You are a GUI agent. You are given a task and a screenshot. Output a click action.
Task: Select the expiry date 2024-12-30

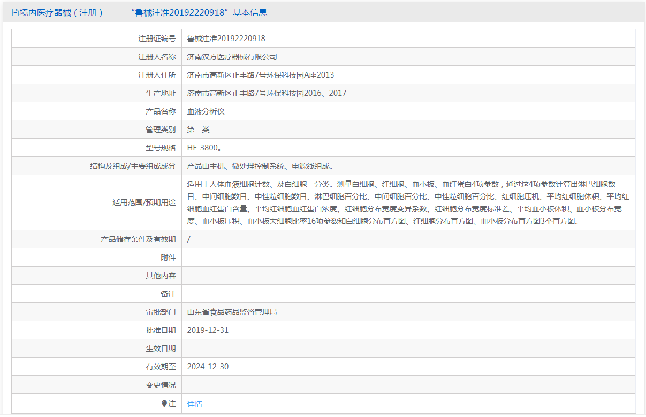(208, 367)
